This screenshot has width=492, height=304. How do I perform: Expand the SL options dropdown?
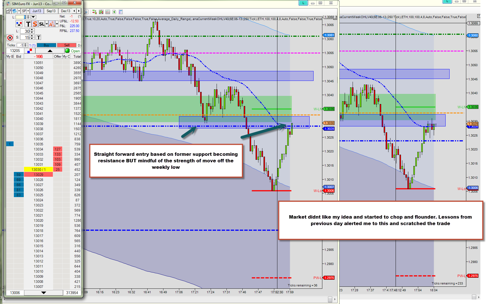pyautogui.click(x=47, y=24)
